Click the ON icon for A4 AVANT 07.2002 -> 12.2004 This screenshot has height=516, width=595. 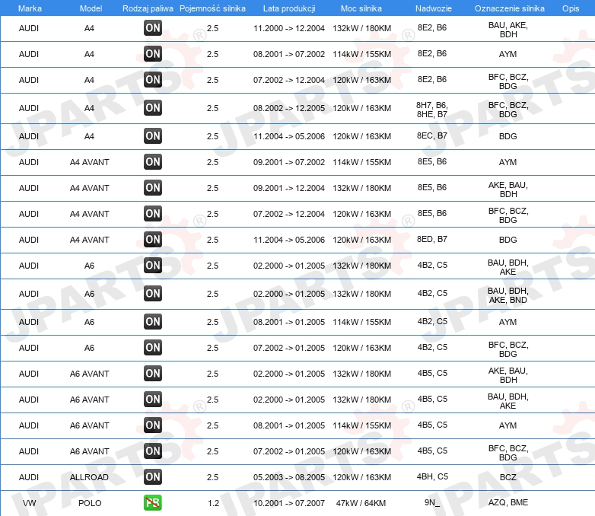point(153,213)
